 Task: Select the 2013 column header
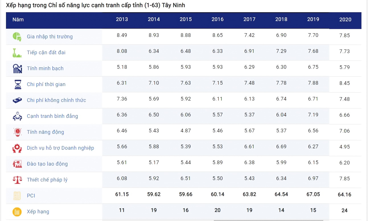(x=122, y=19)
